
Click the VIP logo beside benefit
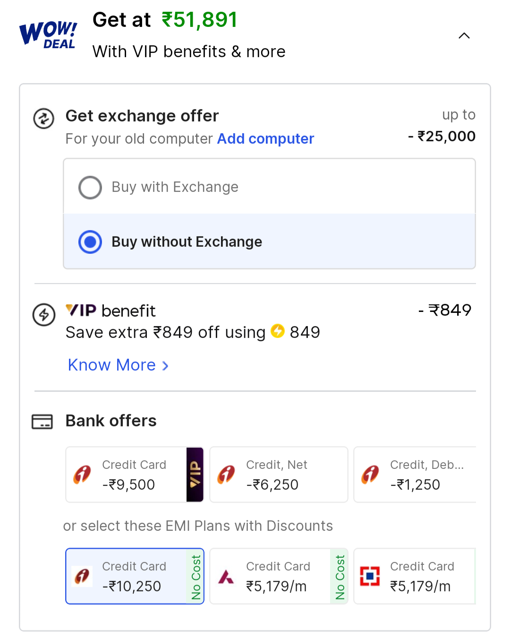pyautogui.click(x=81, y=311)
